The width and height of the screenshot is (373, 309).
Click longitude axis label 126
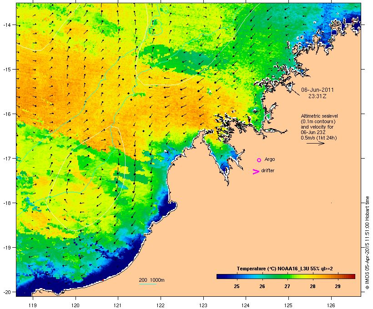coord(331,305)
